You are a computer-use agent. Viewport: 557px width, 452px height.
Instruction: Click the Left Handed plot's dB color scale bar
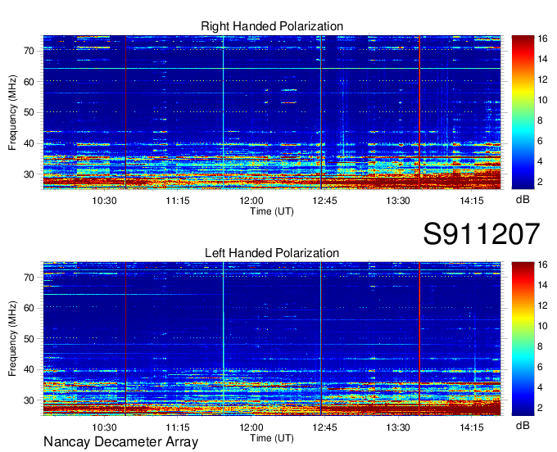[523, 339]
